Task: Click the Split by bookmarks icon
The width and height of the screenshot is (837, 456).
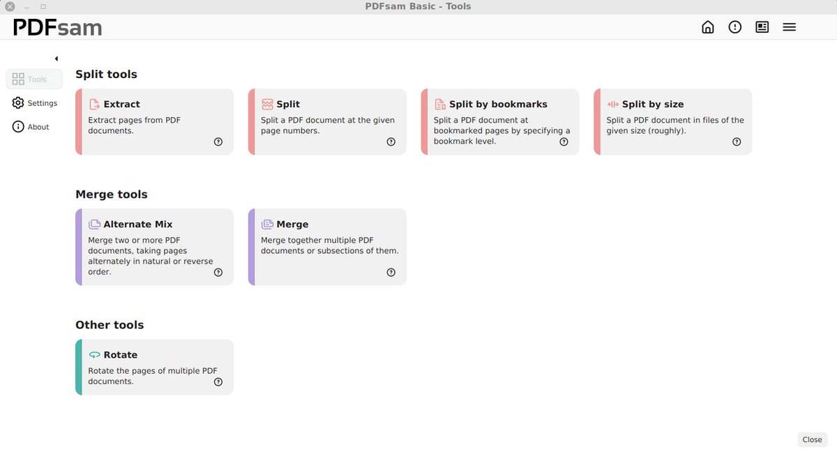Action: click(440, 105)
